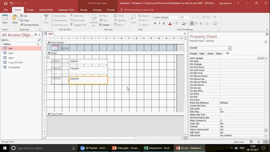Expand the Selection filter dropdown
270x152 pixels.
coord(78,16)
